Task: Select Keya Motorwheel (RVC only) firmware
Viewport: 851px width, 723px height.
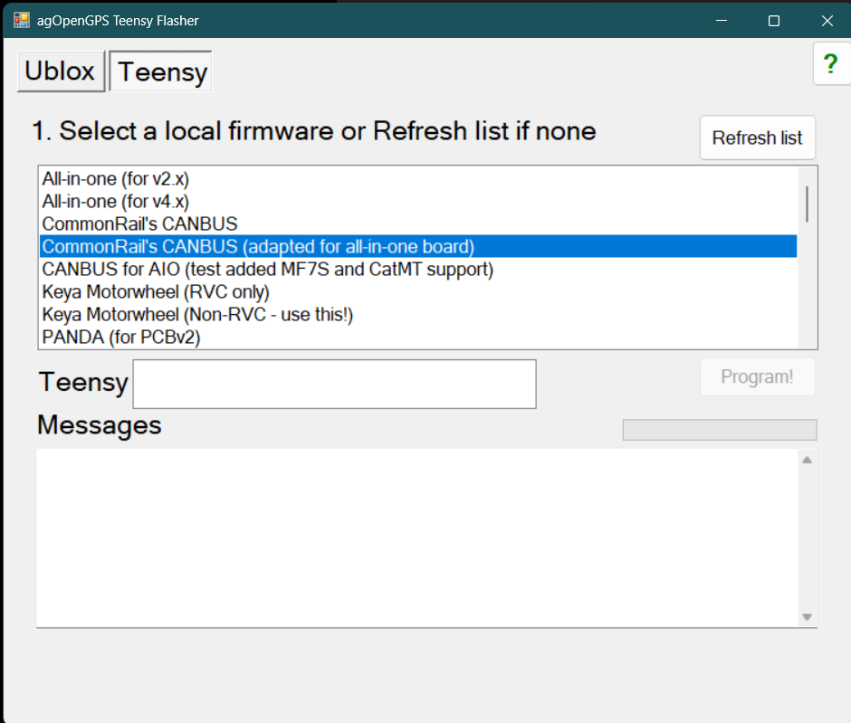Action: (418, 291)
